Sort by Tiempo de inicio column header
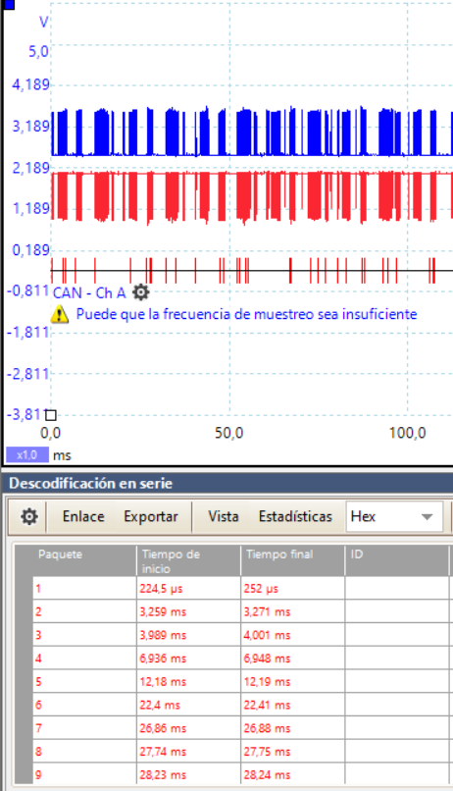This screenshot has width=453, height=791. (x=189, y=560)
